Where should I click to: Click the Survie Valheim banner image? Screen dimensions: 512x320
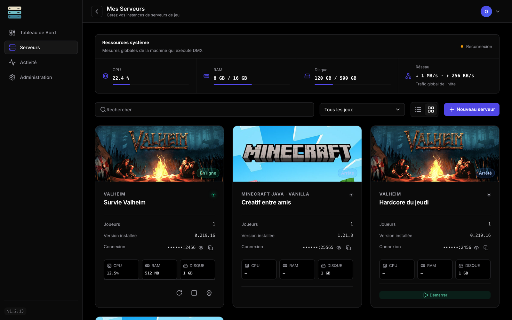(159, 154)
